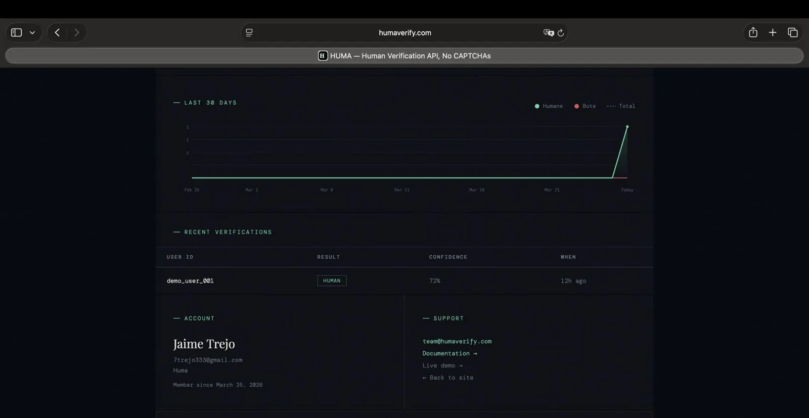
Task: Show the tab overview icon
Action: coord(793,32)
